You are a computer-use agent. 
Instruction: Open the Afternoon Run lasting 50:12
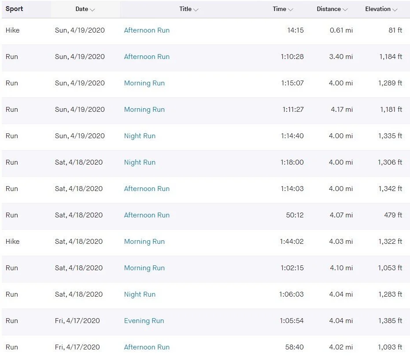[147, 215]
